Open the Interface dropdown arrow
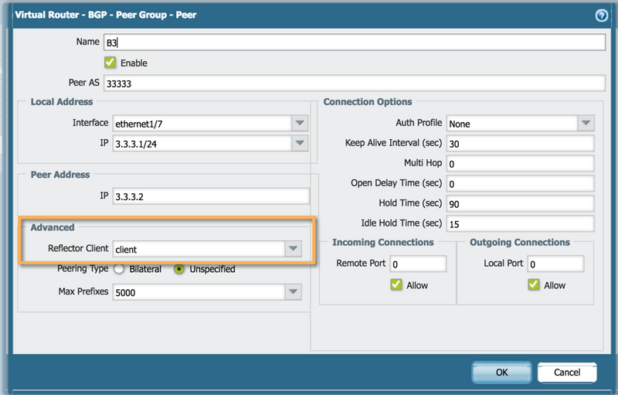Image resolution: width=618 pixels, height=395 pixels. [299, 123]
